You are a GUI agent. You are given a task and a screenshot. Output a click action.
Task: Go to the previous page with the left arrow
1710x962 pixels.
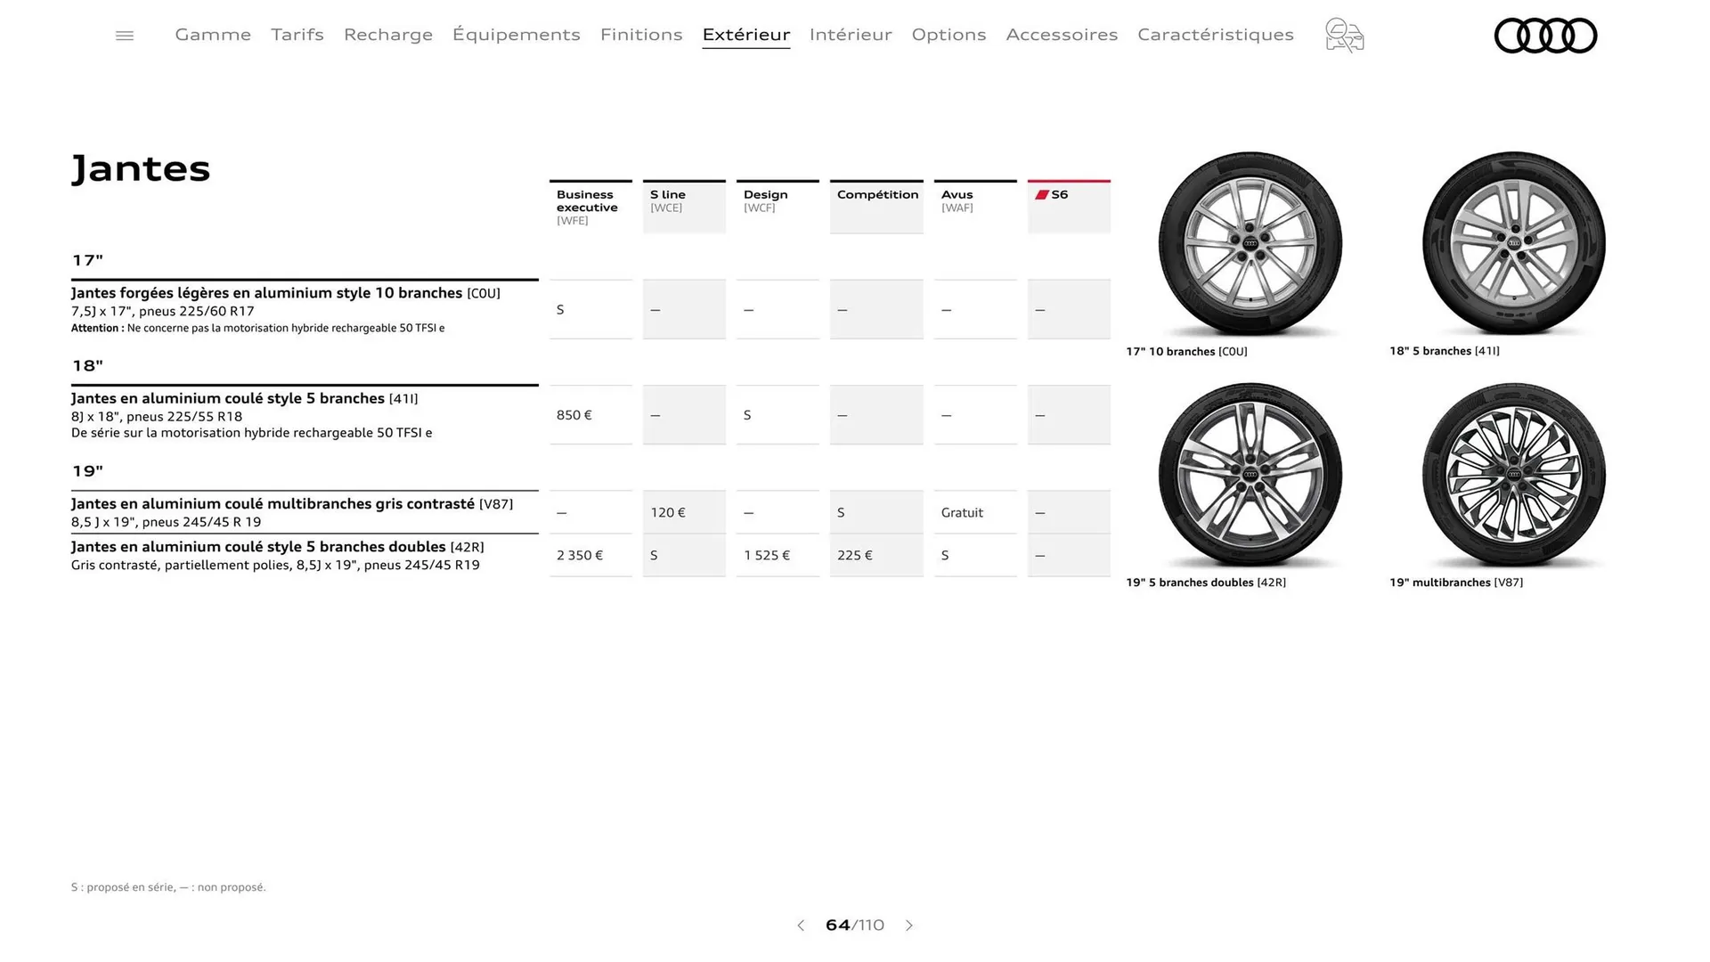coord(801,925)
